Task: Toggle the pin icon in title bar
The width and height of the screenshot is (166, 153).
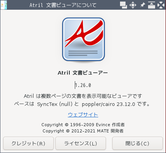Action: click(x=143, y=5)
